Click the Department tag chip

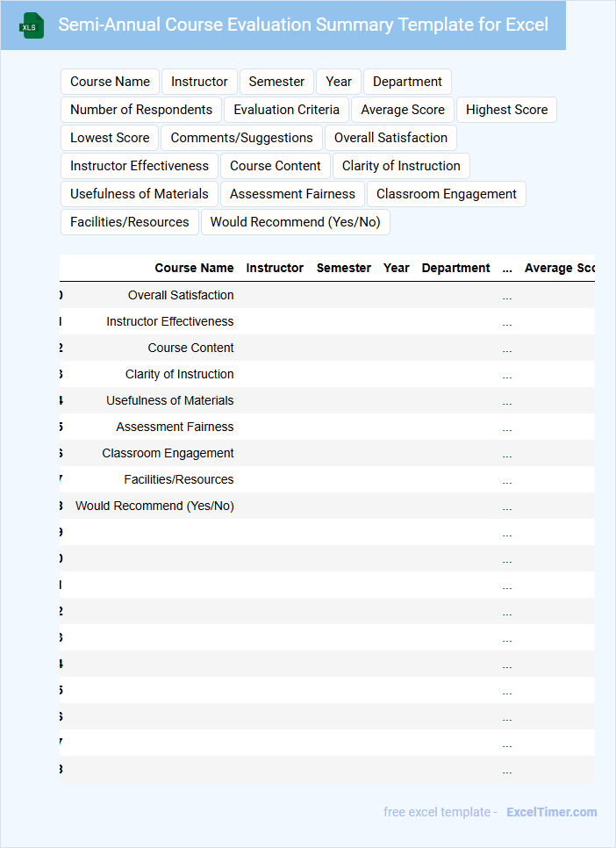click(407, 82)
